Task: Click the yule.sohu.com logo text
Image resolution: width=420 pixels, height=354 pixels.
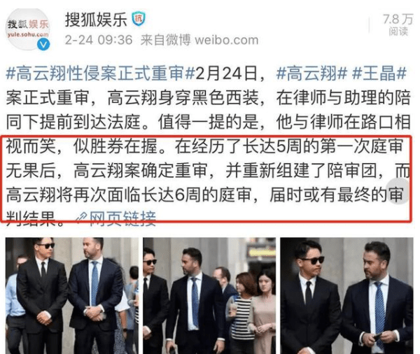Action: tap(28, 34)
